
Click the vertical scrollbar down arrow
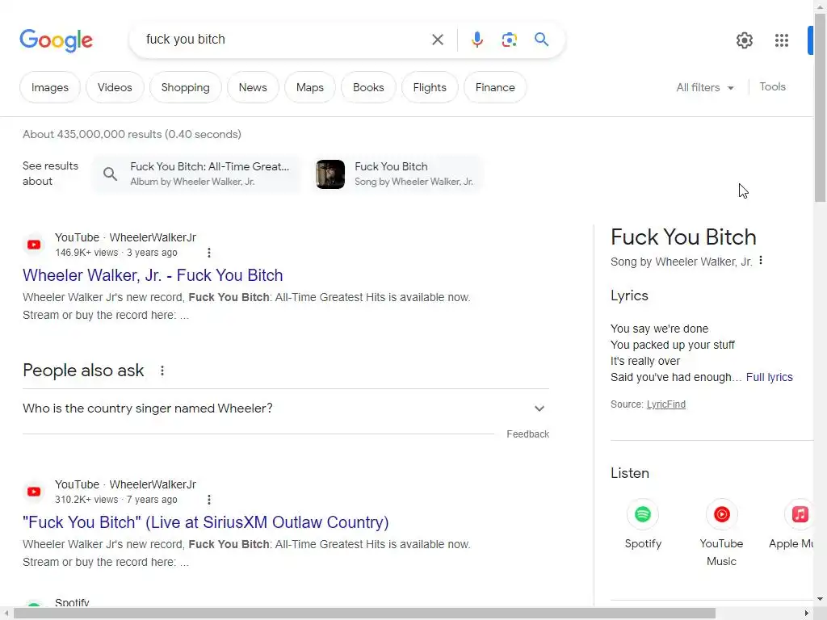point(821,599)
